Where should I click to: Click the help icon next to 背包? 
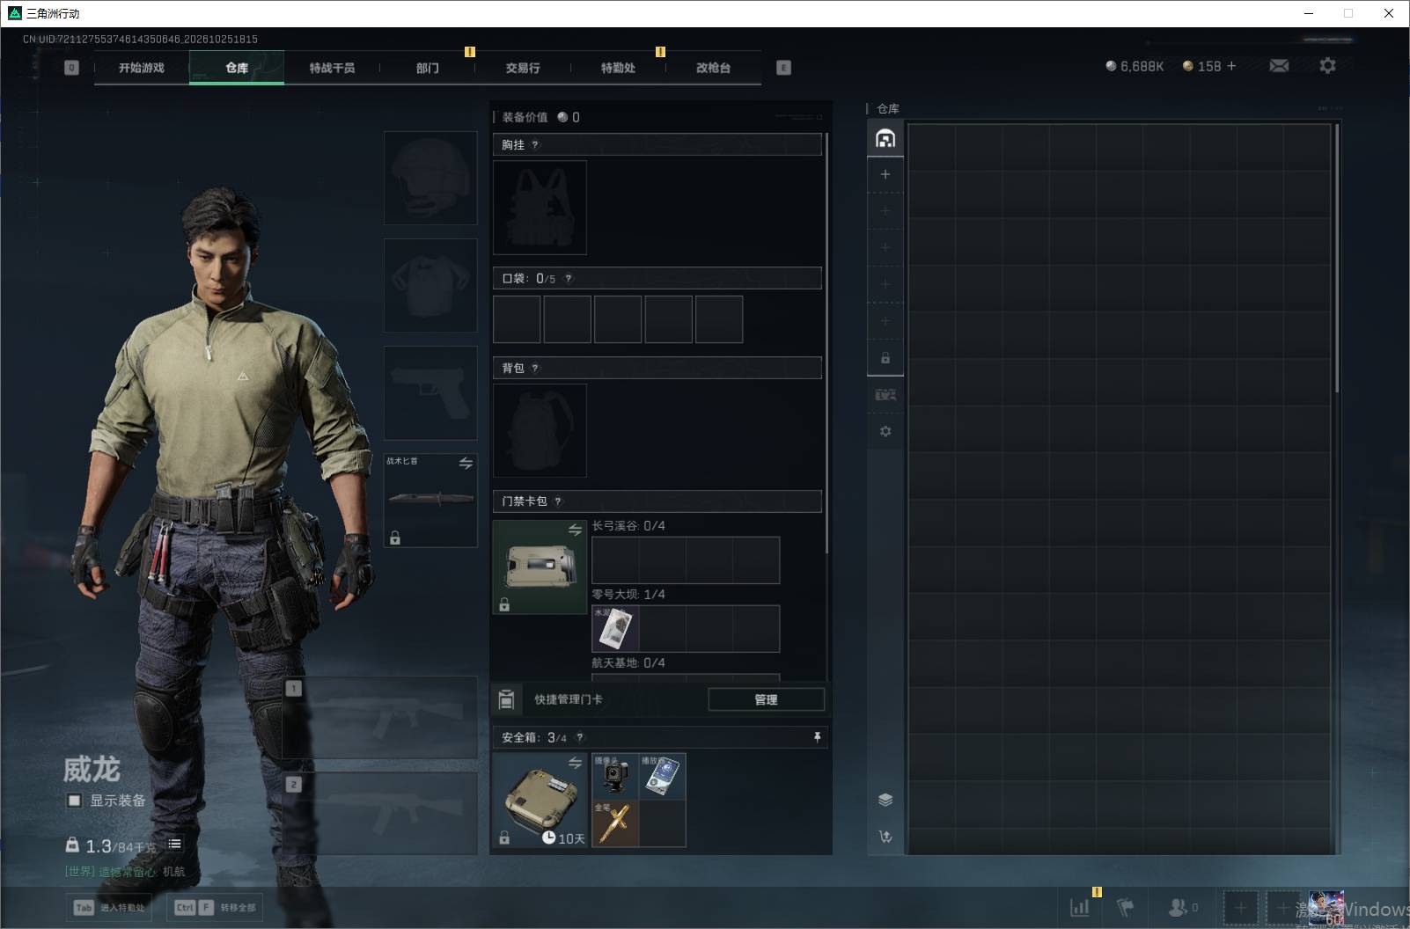(x=535, y=369)
